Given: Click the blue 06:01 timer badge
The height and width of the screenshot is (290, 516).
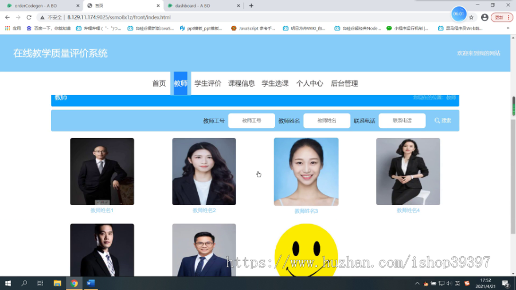Looking at the screenshot, I should click(x=459, y=14).
